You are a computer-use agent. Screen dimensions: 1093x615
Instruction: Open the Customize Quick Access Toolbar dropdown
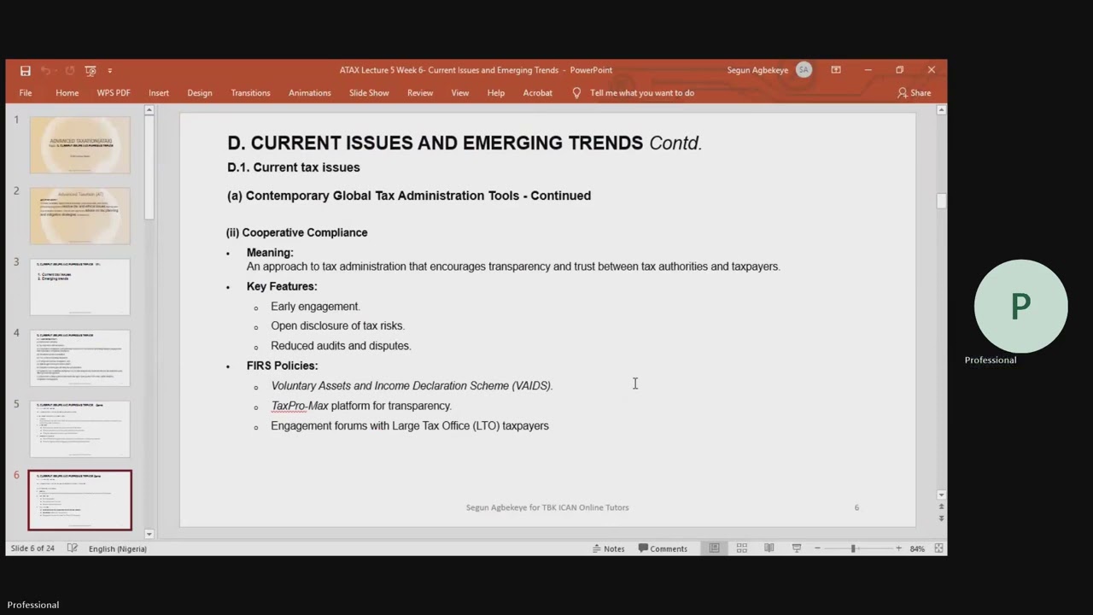[x=109, y=71]
